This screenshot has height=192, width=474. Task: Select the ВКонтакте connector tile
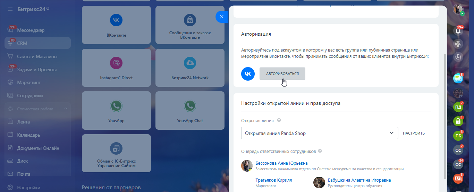click(116, 25)
